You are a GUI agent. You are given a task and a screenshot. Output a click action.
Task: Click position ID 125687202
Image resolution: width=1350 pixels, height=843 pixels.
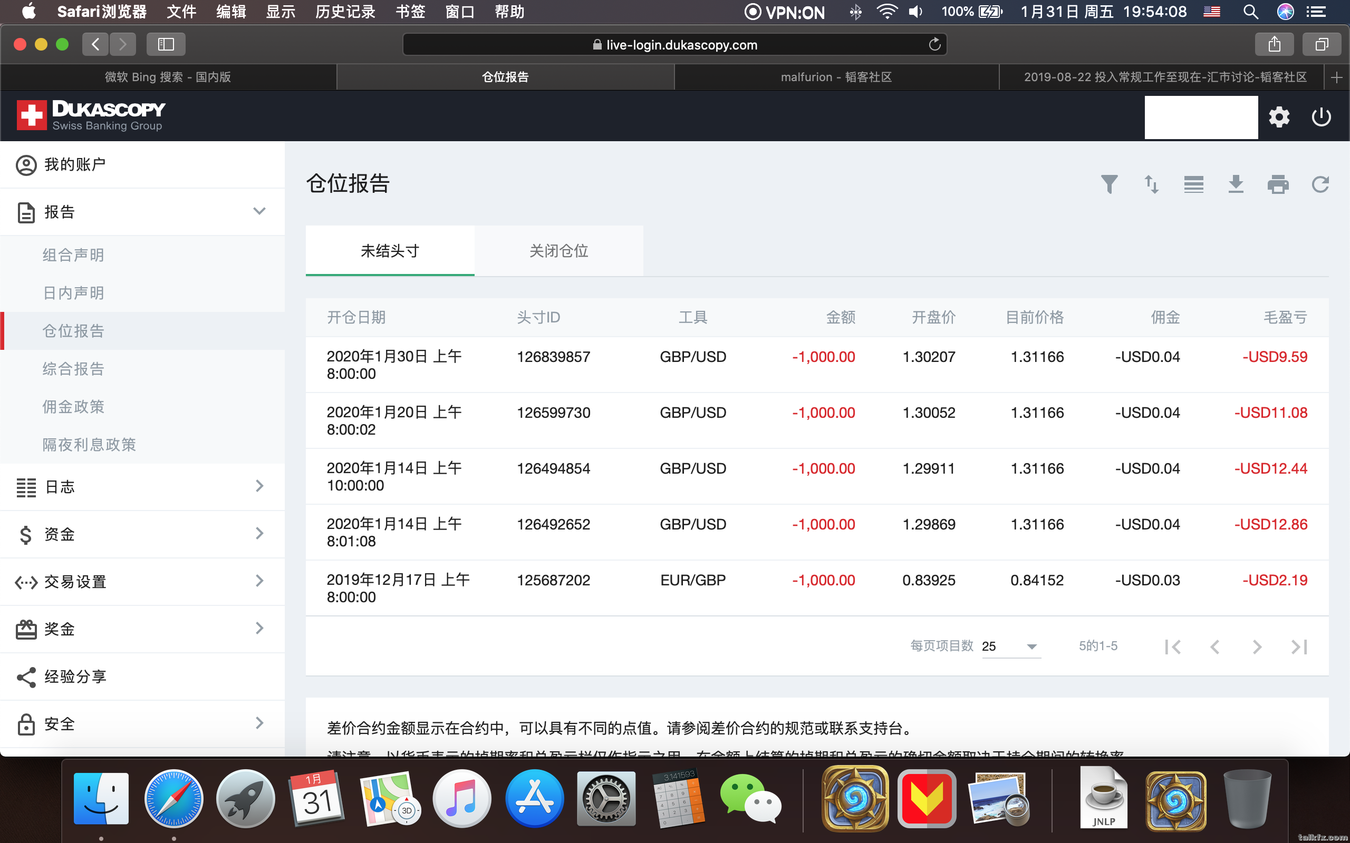[553, 580]
